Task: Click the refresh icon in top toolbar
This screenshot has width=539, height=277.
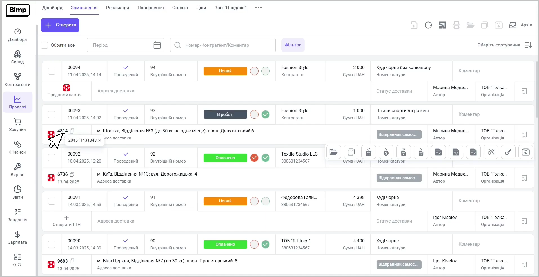Action: (428, 25)
